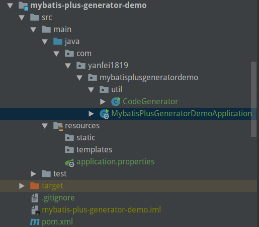Select the target folder label

(x=52, y=186)
